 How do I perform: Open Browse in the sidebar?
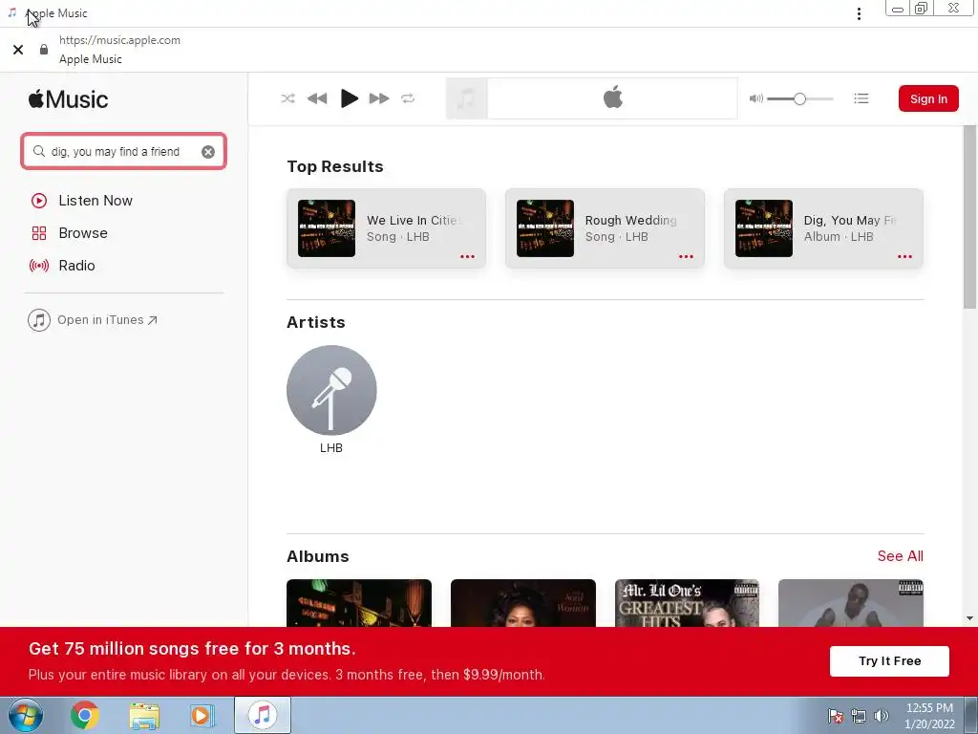pos(82,233)
